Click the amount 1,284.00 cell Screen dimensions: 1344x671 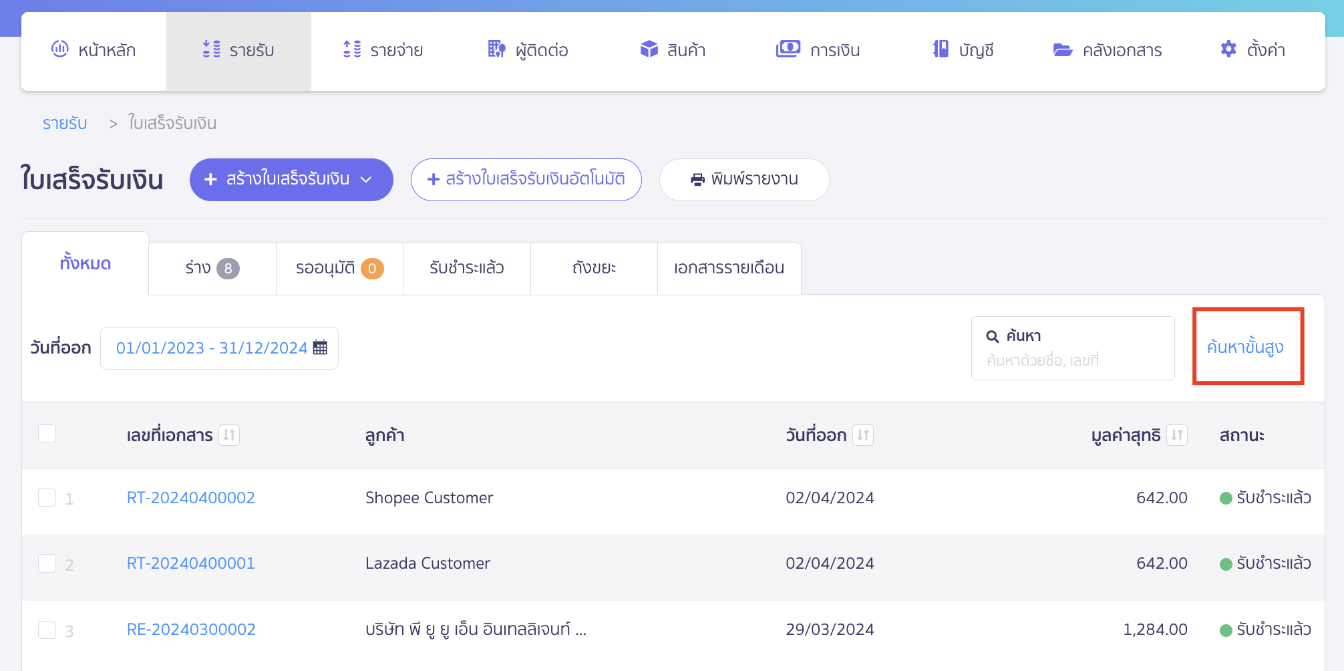tap(1155, 630)
